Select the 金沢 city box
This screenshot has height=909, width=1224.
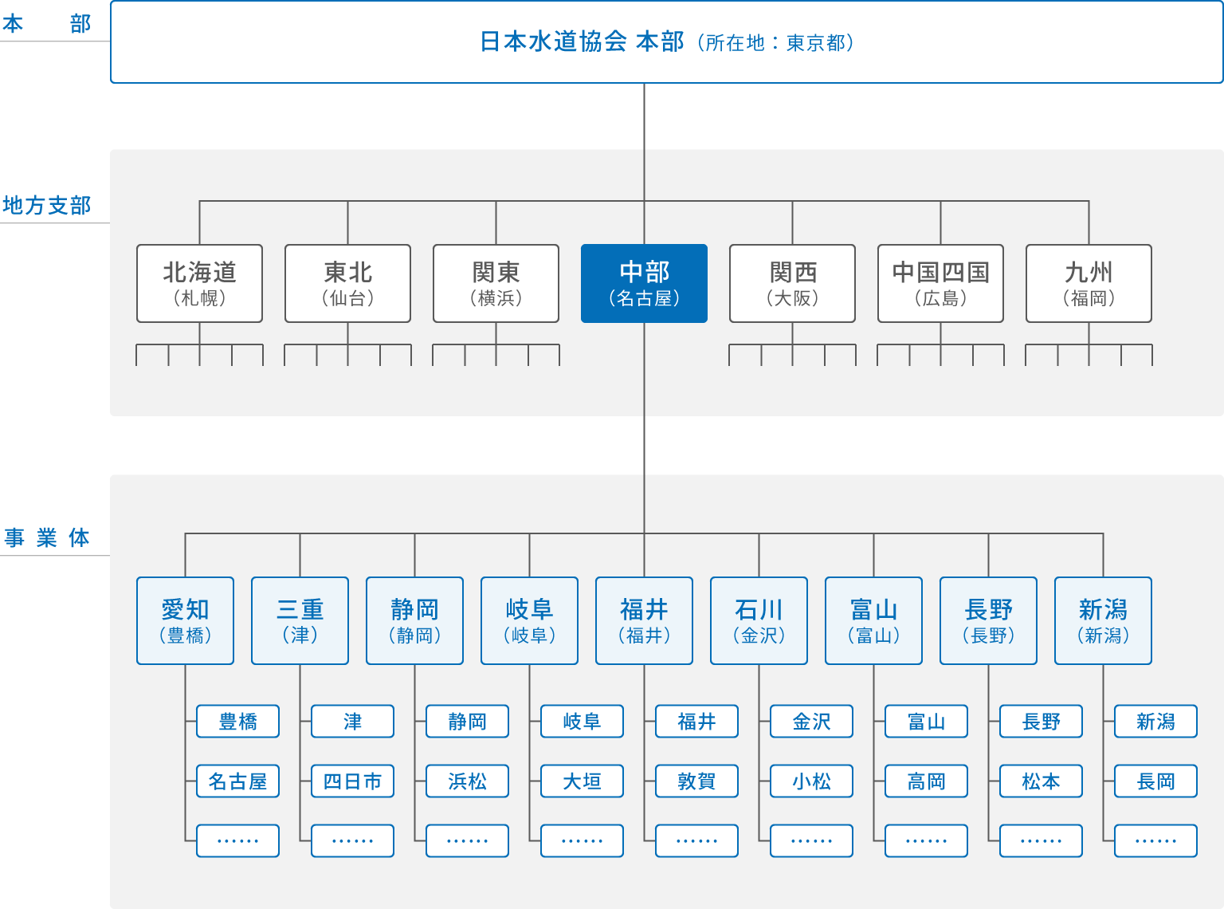(x=811, y=722)
